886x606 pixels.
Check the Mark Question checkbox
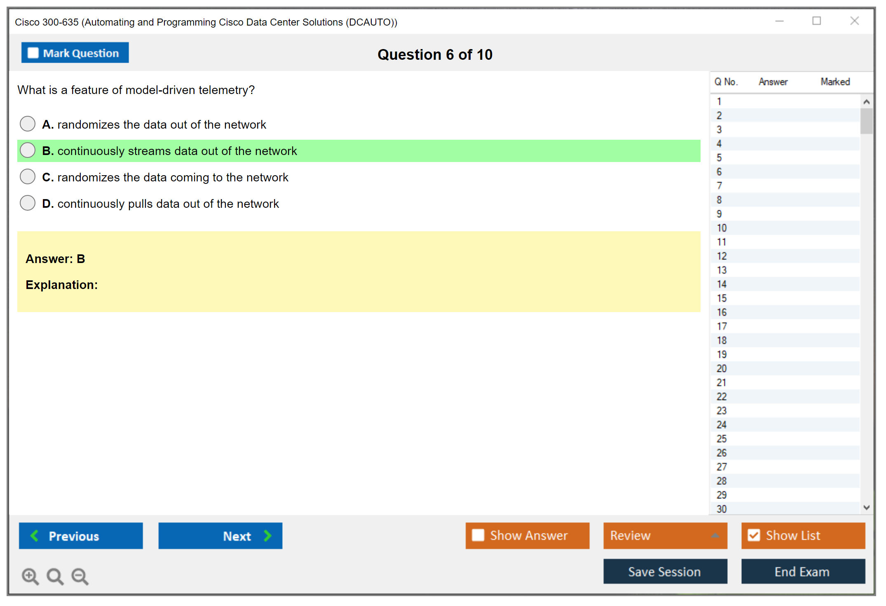click(x=33, y=53)
